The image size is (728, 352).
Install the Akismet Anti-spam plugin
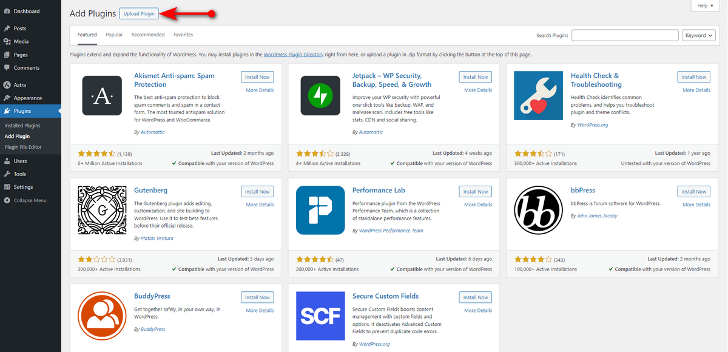pos(257,77)
